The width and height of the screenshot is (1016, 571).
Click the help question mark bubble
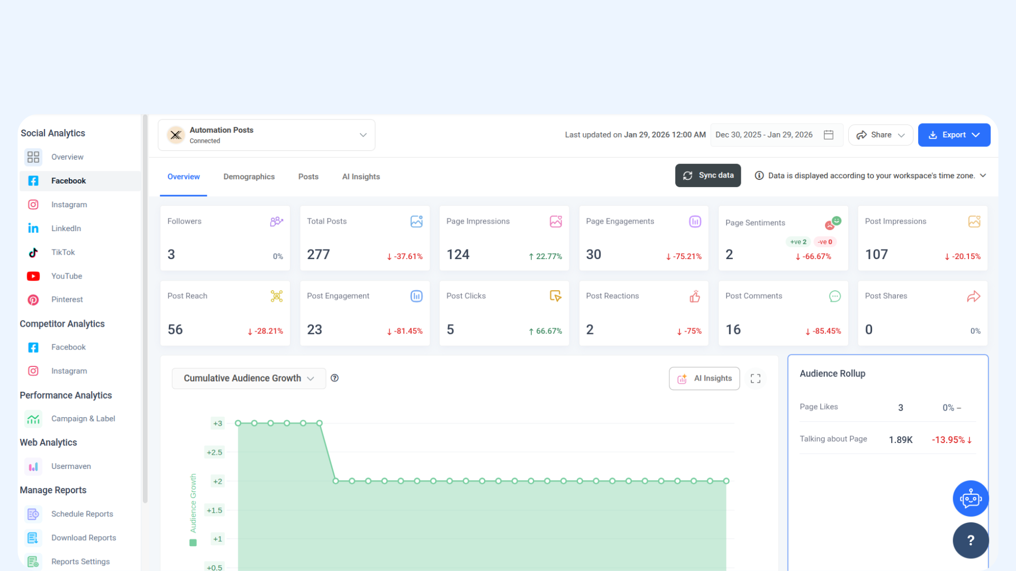(970, 540)
